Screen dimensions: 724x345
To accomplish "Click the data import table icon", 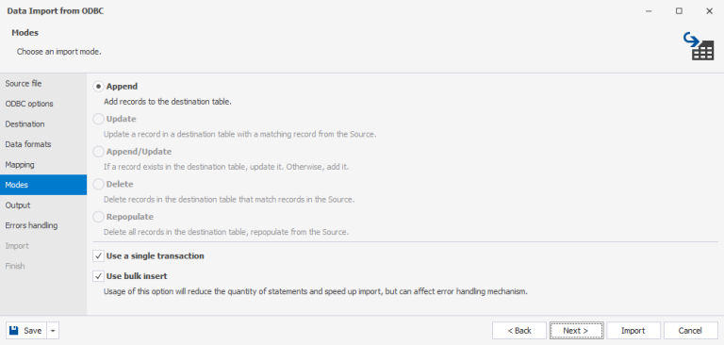I will point(699,46).
